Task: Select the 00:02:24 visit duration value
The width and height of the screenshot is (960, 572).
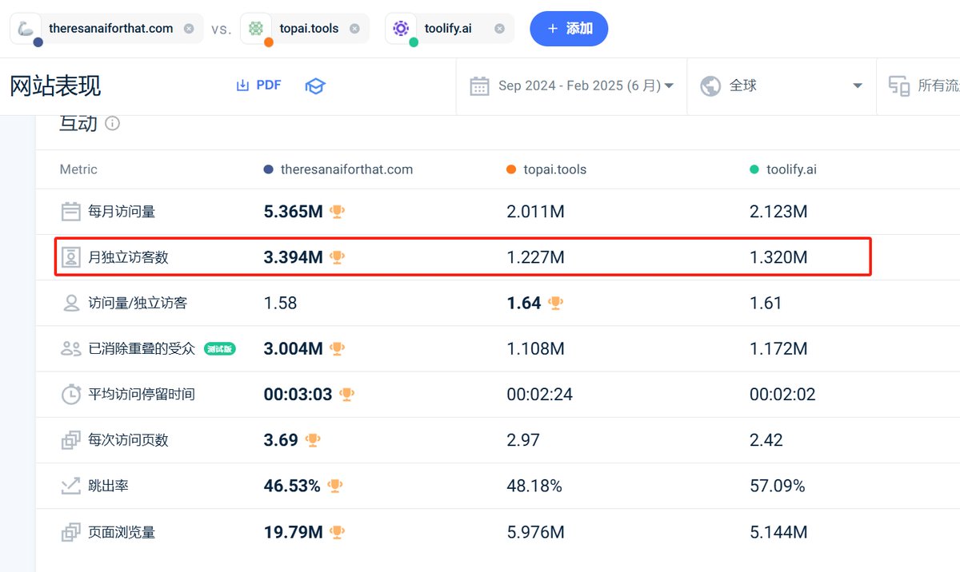Action: click(540, 394)
